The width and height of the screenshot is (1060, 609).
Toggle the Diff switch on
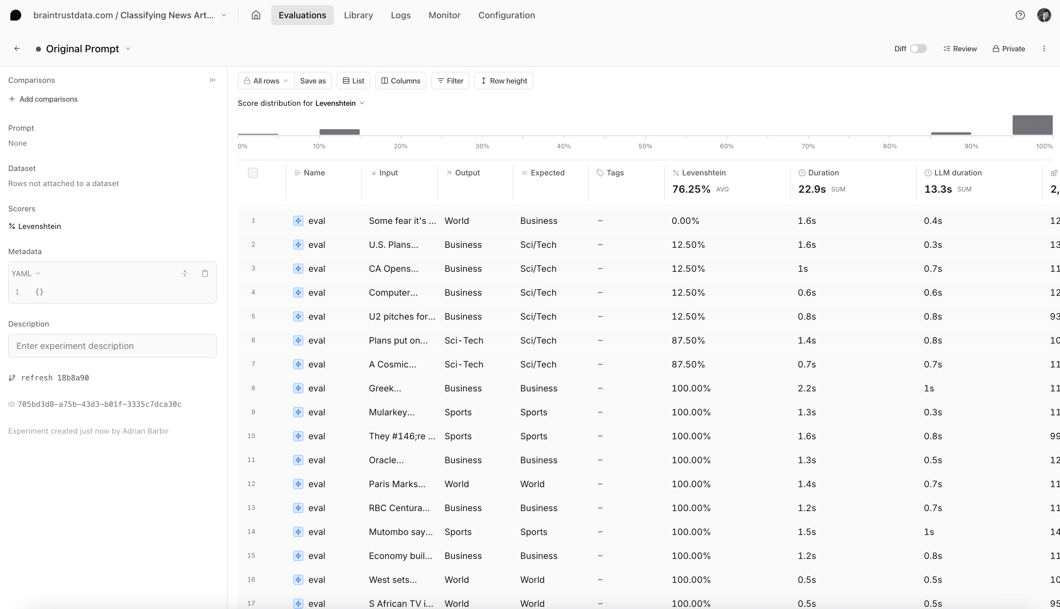(x=918, y=48)
